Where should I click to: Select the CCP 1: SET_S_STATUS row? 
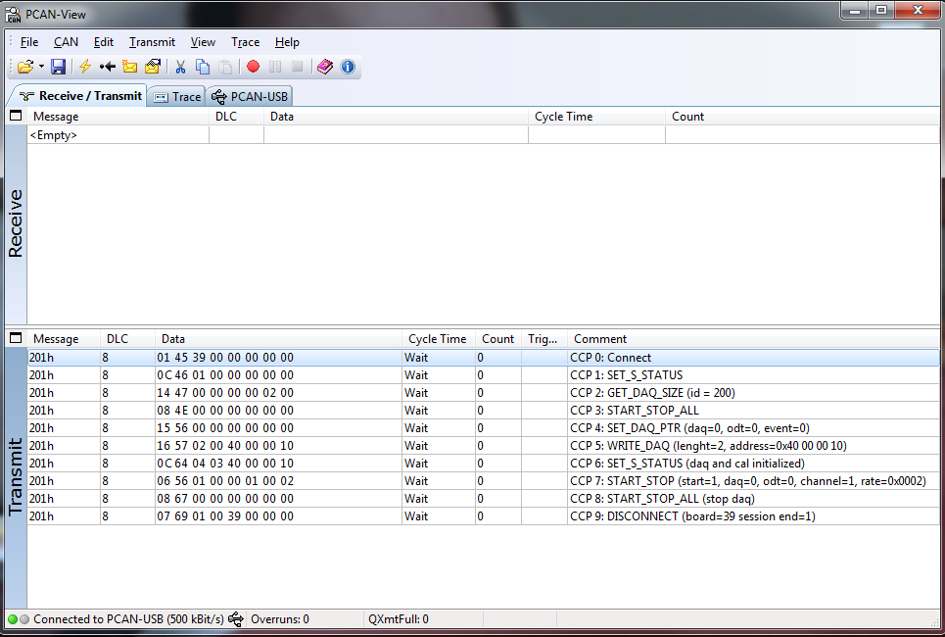pos(484,375)
